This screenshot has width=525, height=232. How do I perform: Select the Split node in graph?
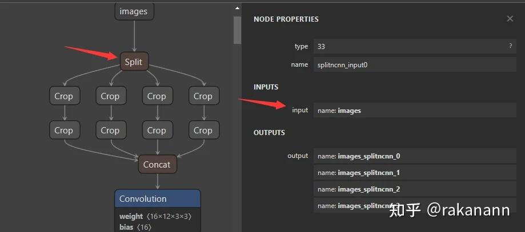(x=134, y=62)
